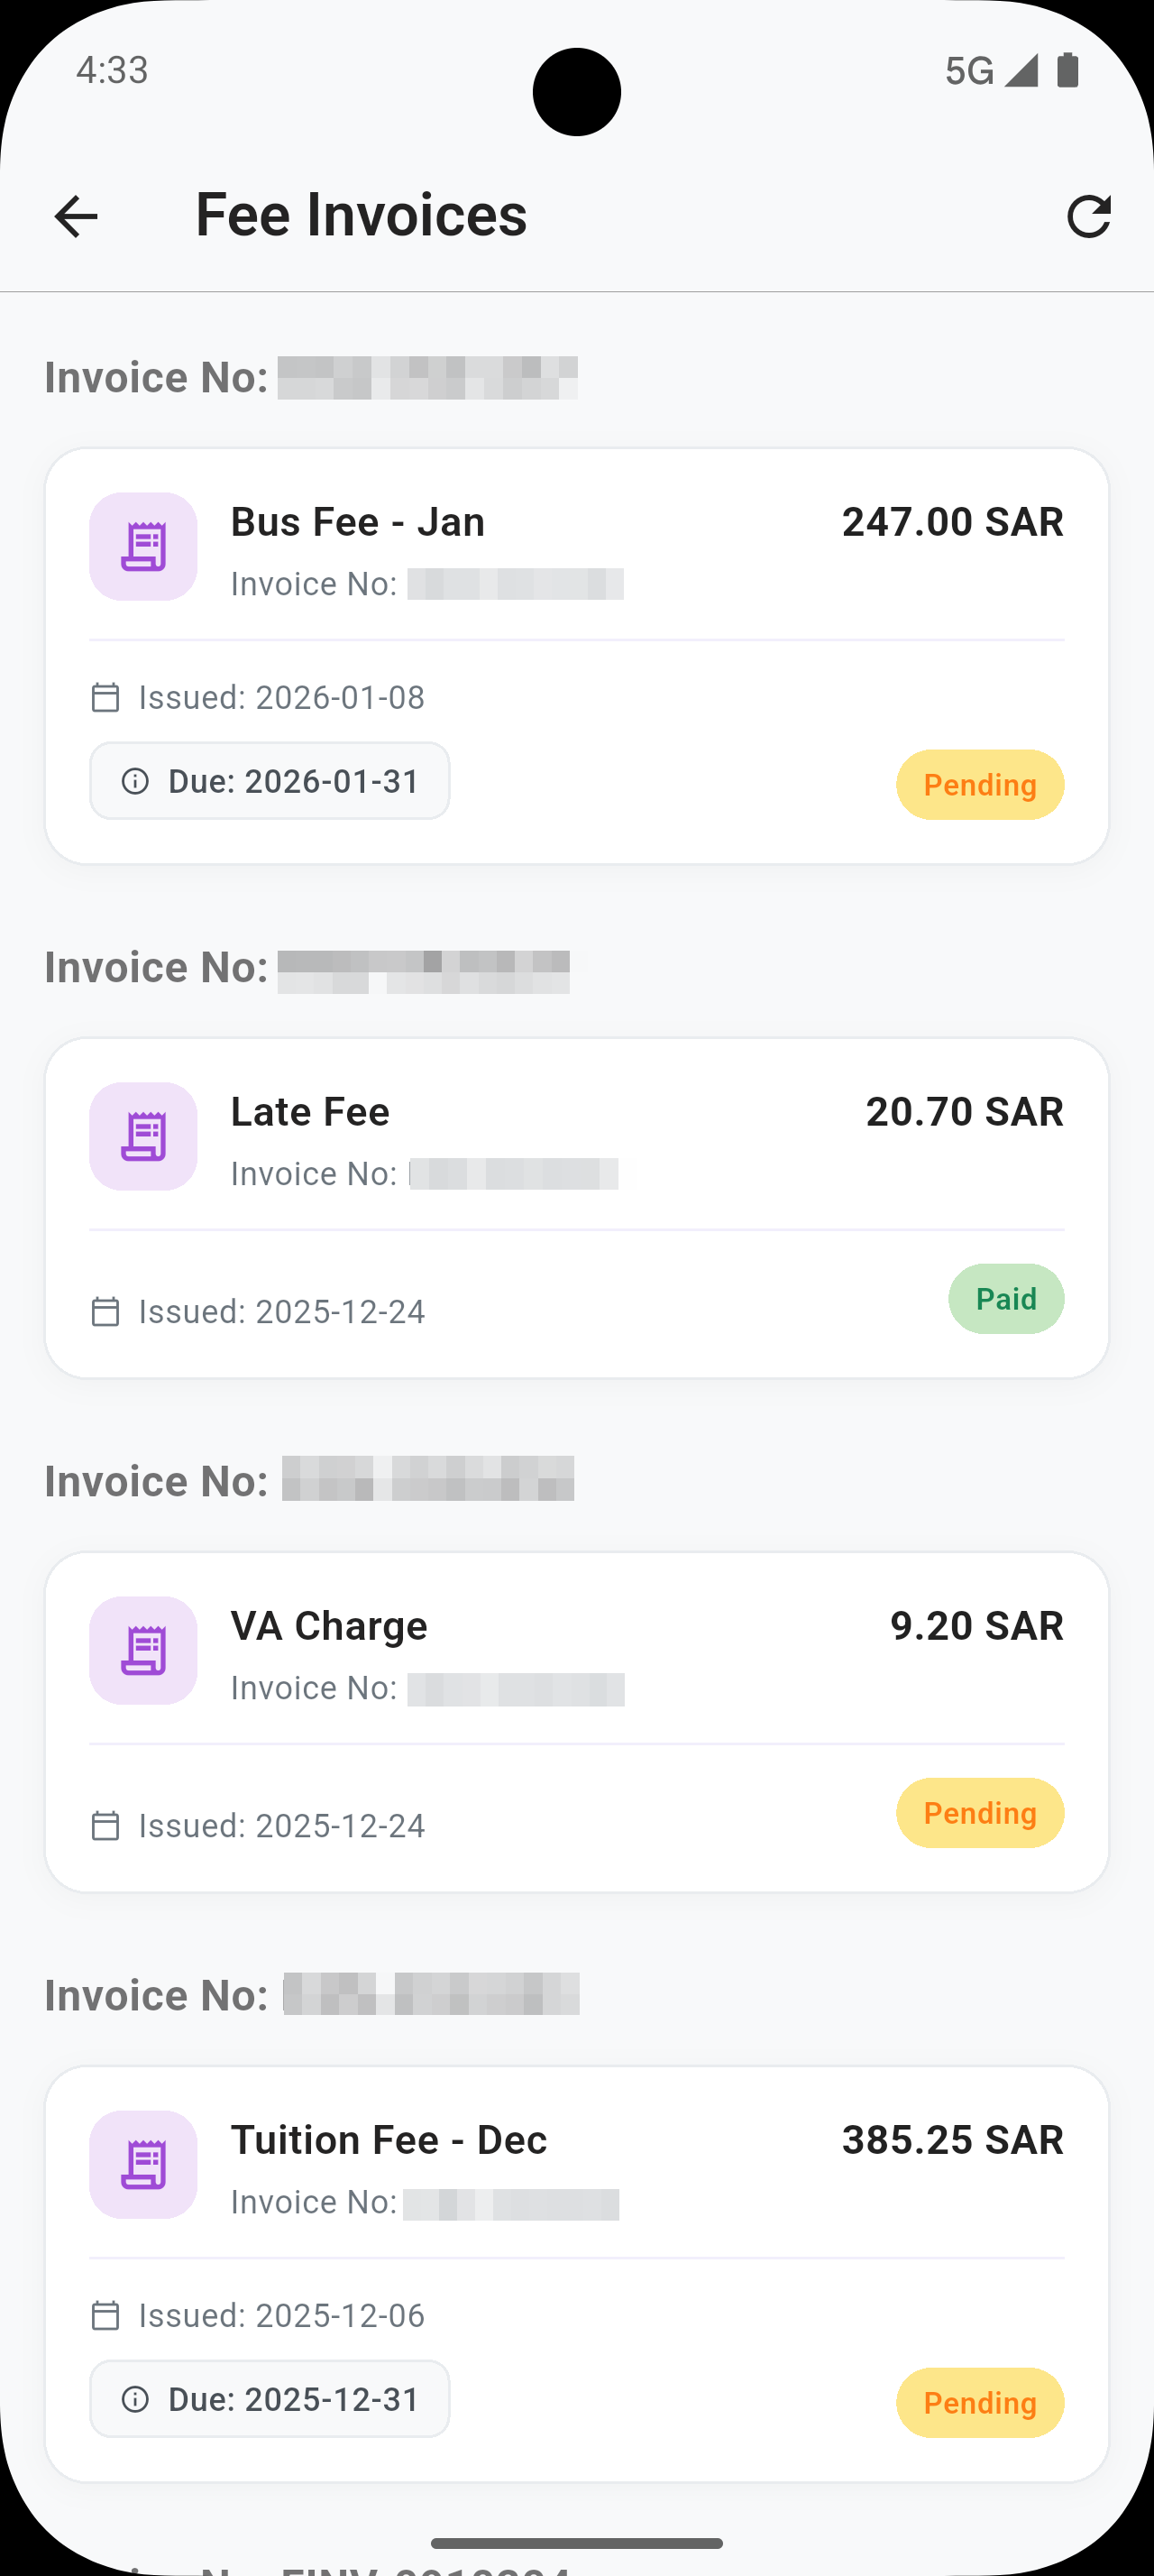Tap the Pending badge on VA Charge
Viewport: 1154px width, 2576px height.
click(x=979, y=1813)
